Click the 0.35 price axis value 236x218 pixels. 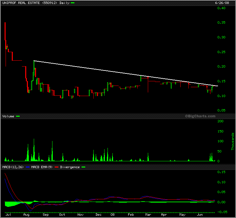[x=221, y=22]
